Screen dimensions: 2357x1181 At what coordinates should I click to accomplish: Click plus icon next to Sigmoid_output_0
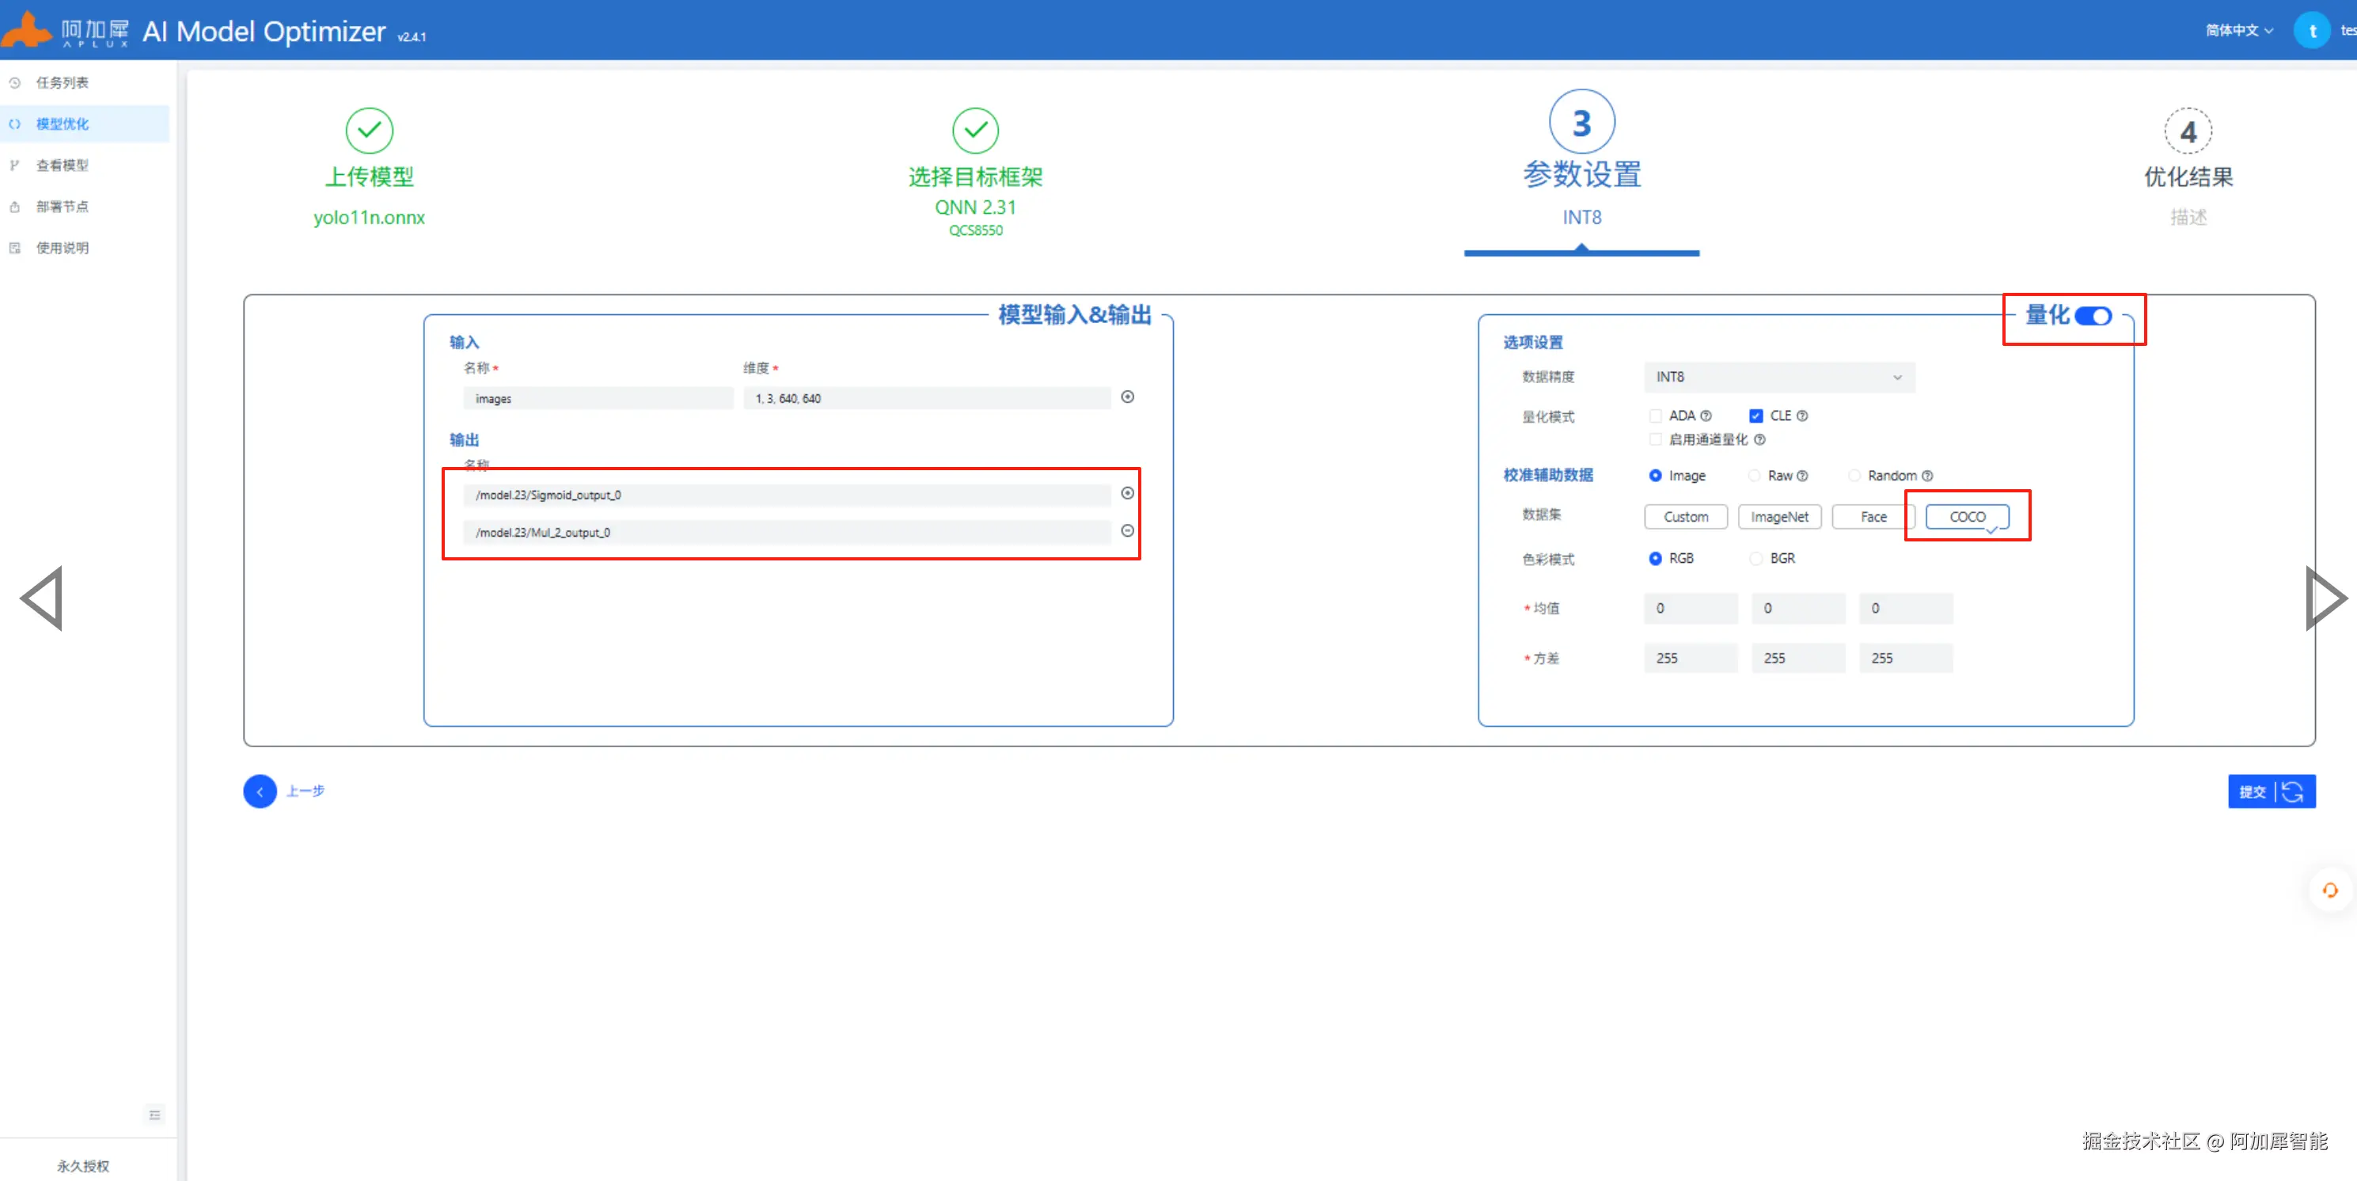click(x=1127, y=493)
